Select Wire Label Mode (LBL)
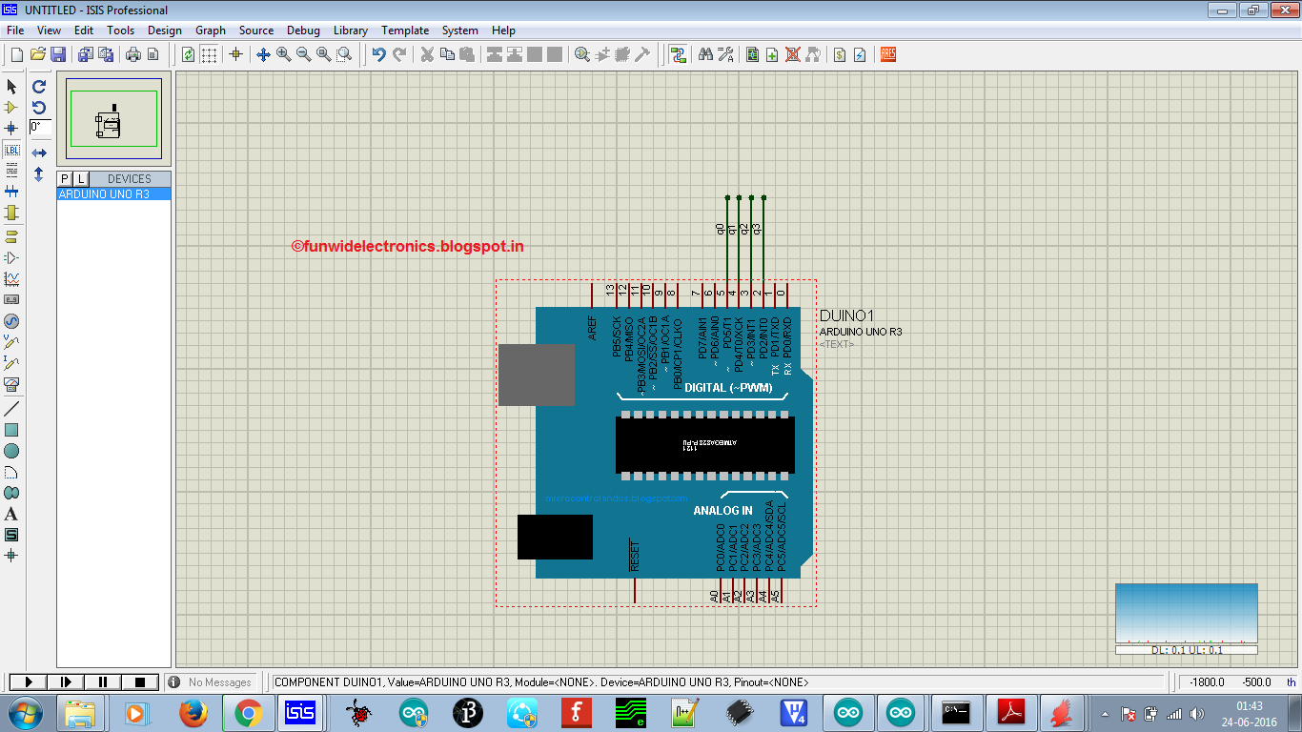 pos(12,150)
